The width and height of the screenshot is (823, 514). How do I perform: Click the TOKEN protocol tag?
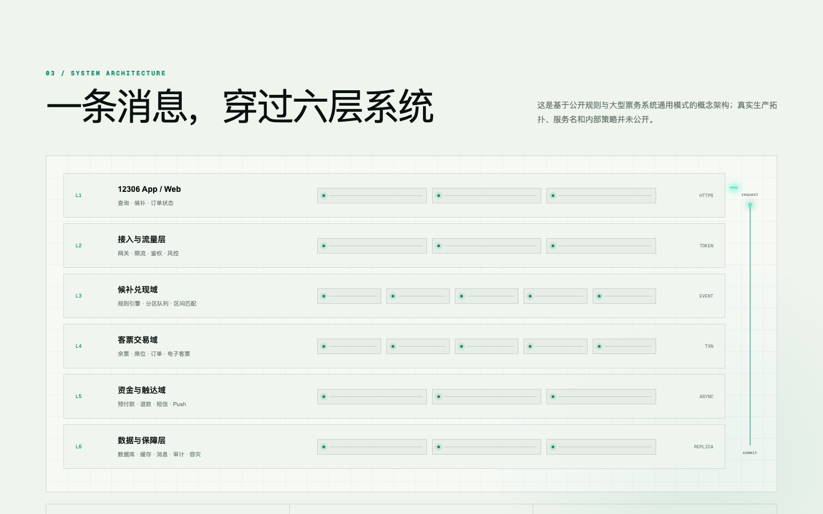(706, 246)
